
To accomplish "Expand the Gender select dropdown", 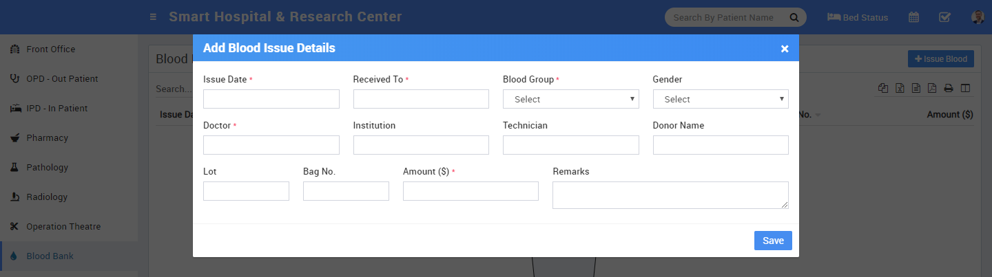I will point(720,99).
